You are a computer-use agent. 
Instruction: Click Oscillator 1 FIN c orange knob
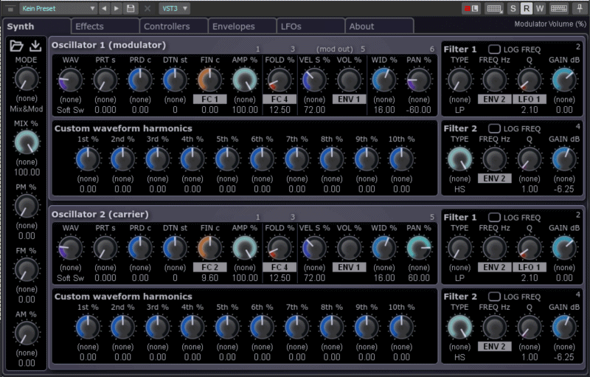(209, 80)
